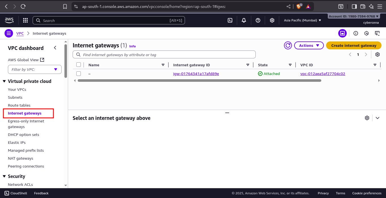Click the purple panel icon beside the info icon

342,33
